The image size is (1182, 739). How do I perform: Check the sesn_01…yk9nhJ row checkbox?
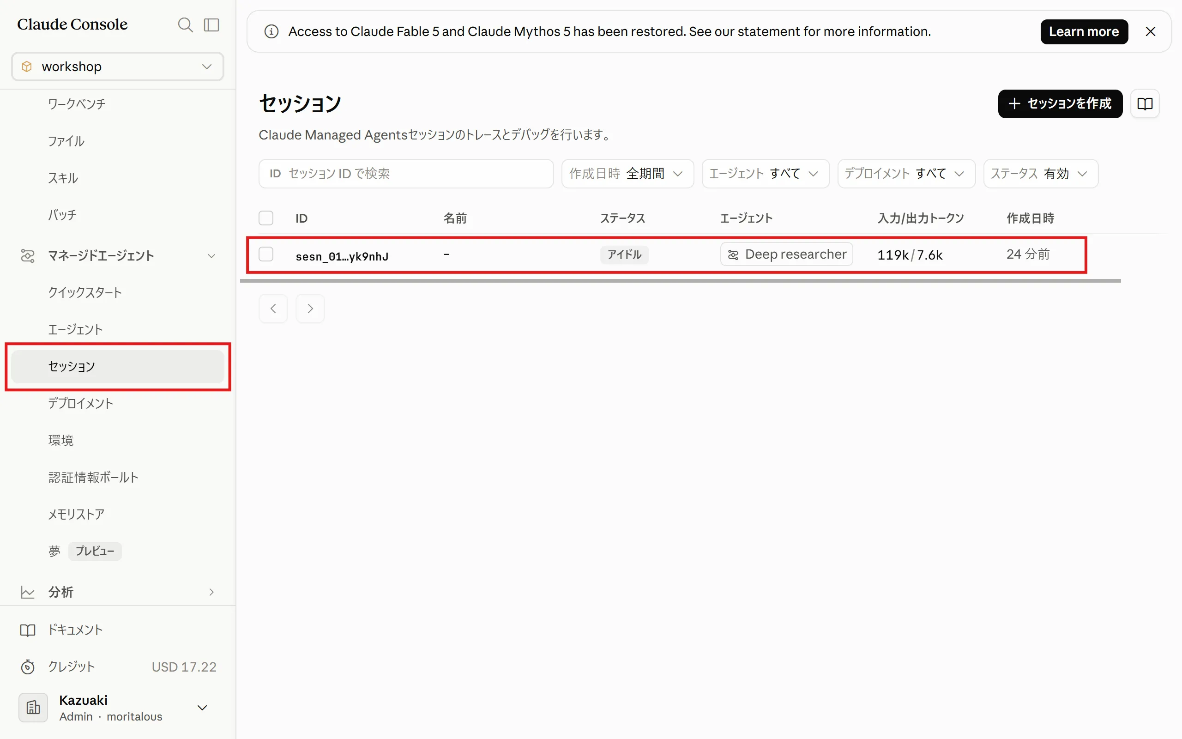click(x=266, y=254)
